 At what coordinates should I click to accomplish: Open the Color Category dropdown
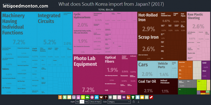tap(119, 102)
